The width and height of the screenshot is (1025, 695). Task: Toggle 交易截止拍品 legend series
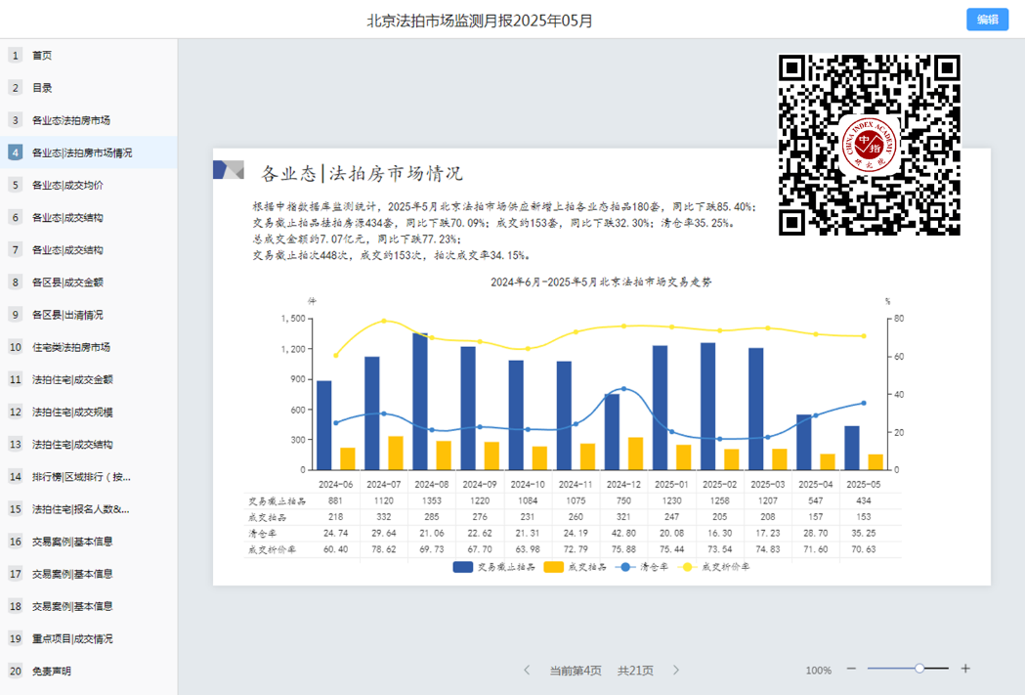coord(494,567)
